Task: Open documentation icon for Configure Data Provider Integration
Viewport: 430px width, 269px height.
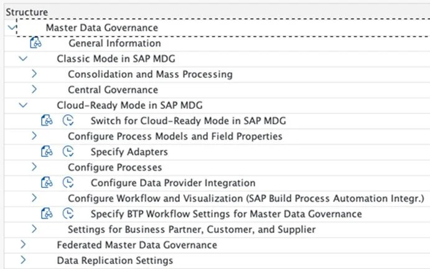Action: click(x=47, y=183)
